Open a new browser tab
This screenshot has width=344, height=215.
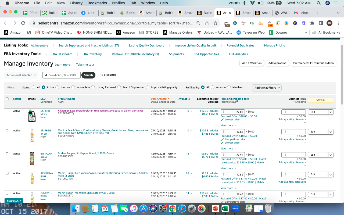click(317, 13)
